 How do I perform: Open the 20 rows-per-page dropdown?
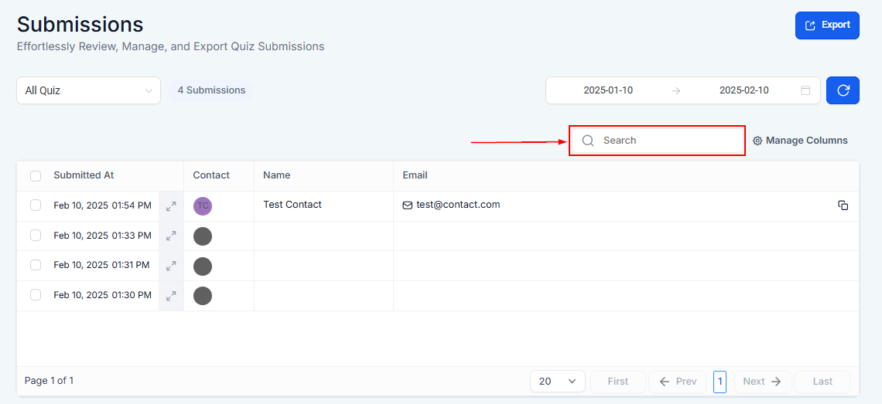point(557,382)
